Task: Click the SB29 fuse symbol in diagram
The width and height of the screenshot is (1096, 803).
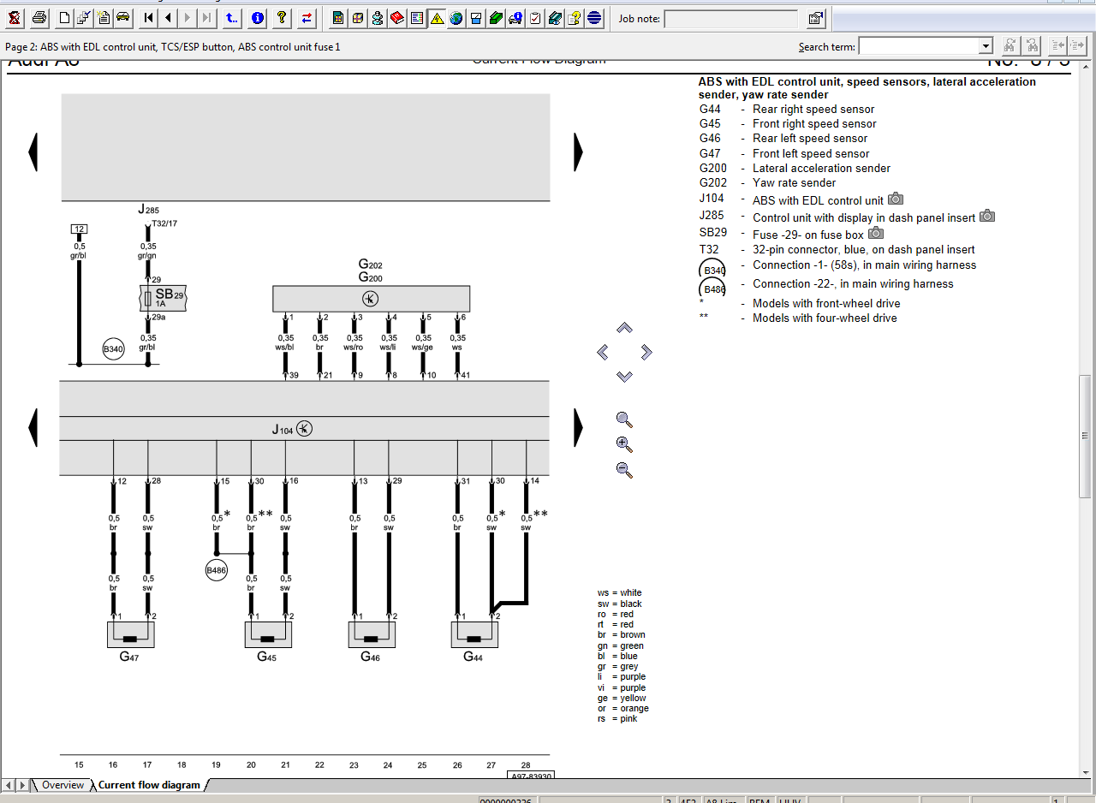Action: click(163, 298)
